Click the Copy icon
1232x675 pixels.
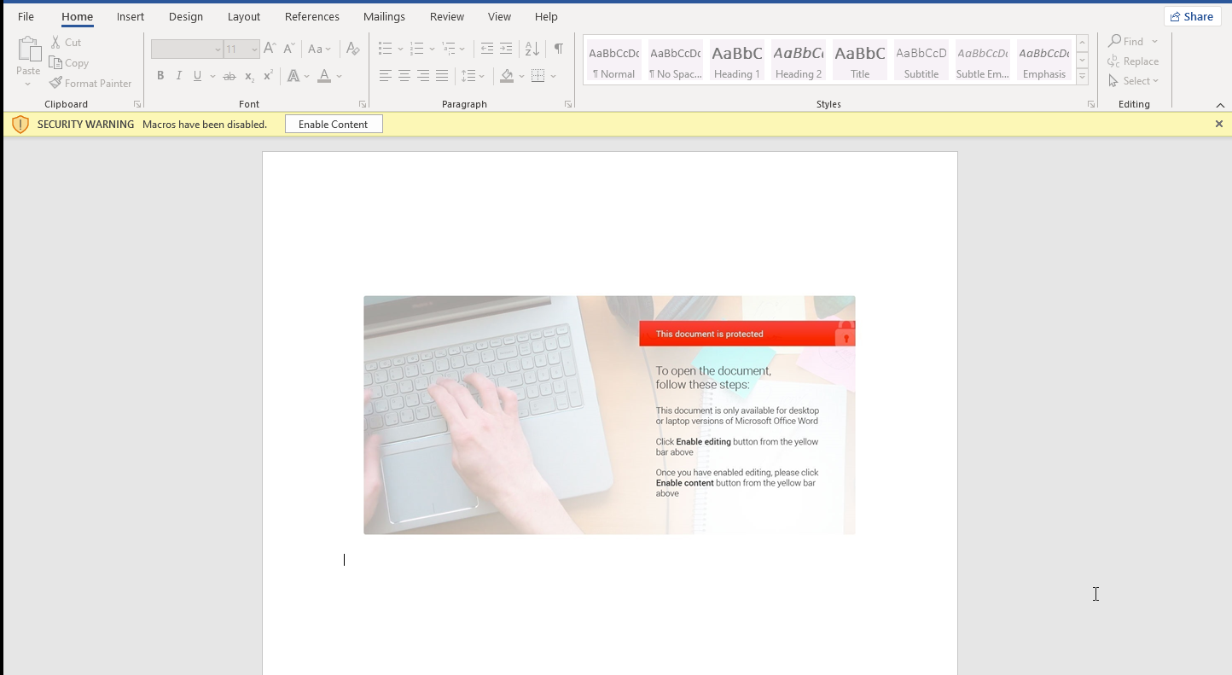tap(55, 62)
